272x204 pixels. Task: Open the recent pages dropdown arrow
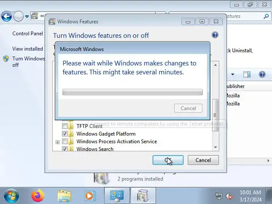click(27, 17)
